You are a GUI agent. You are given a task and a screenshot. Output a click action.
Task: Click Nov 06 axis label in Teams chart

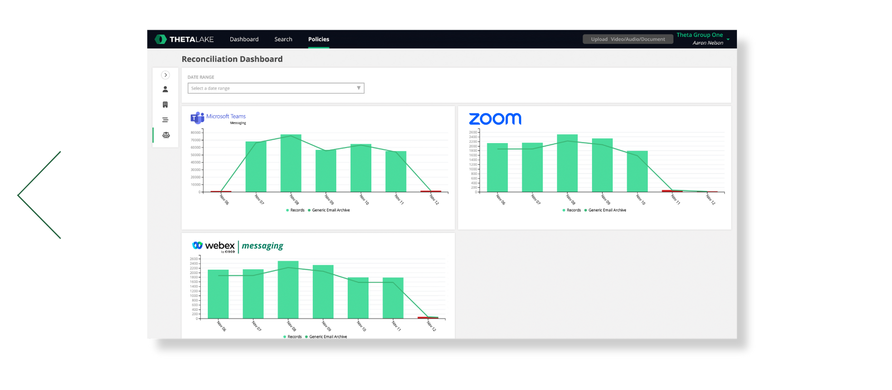pos(224,199)
